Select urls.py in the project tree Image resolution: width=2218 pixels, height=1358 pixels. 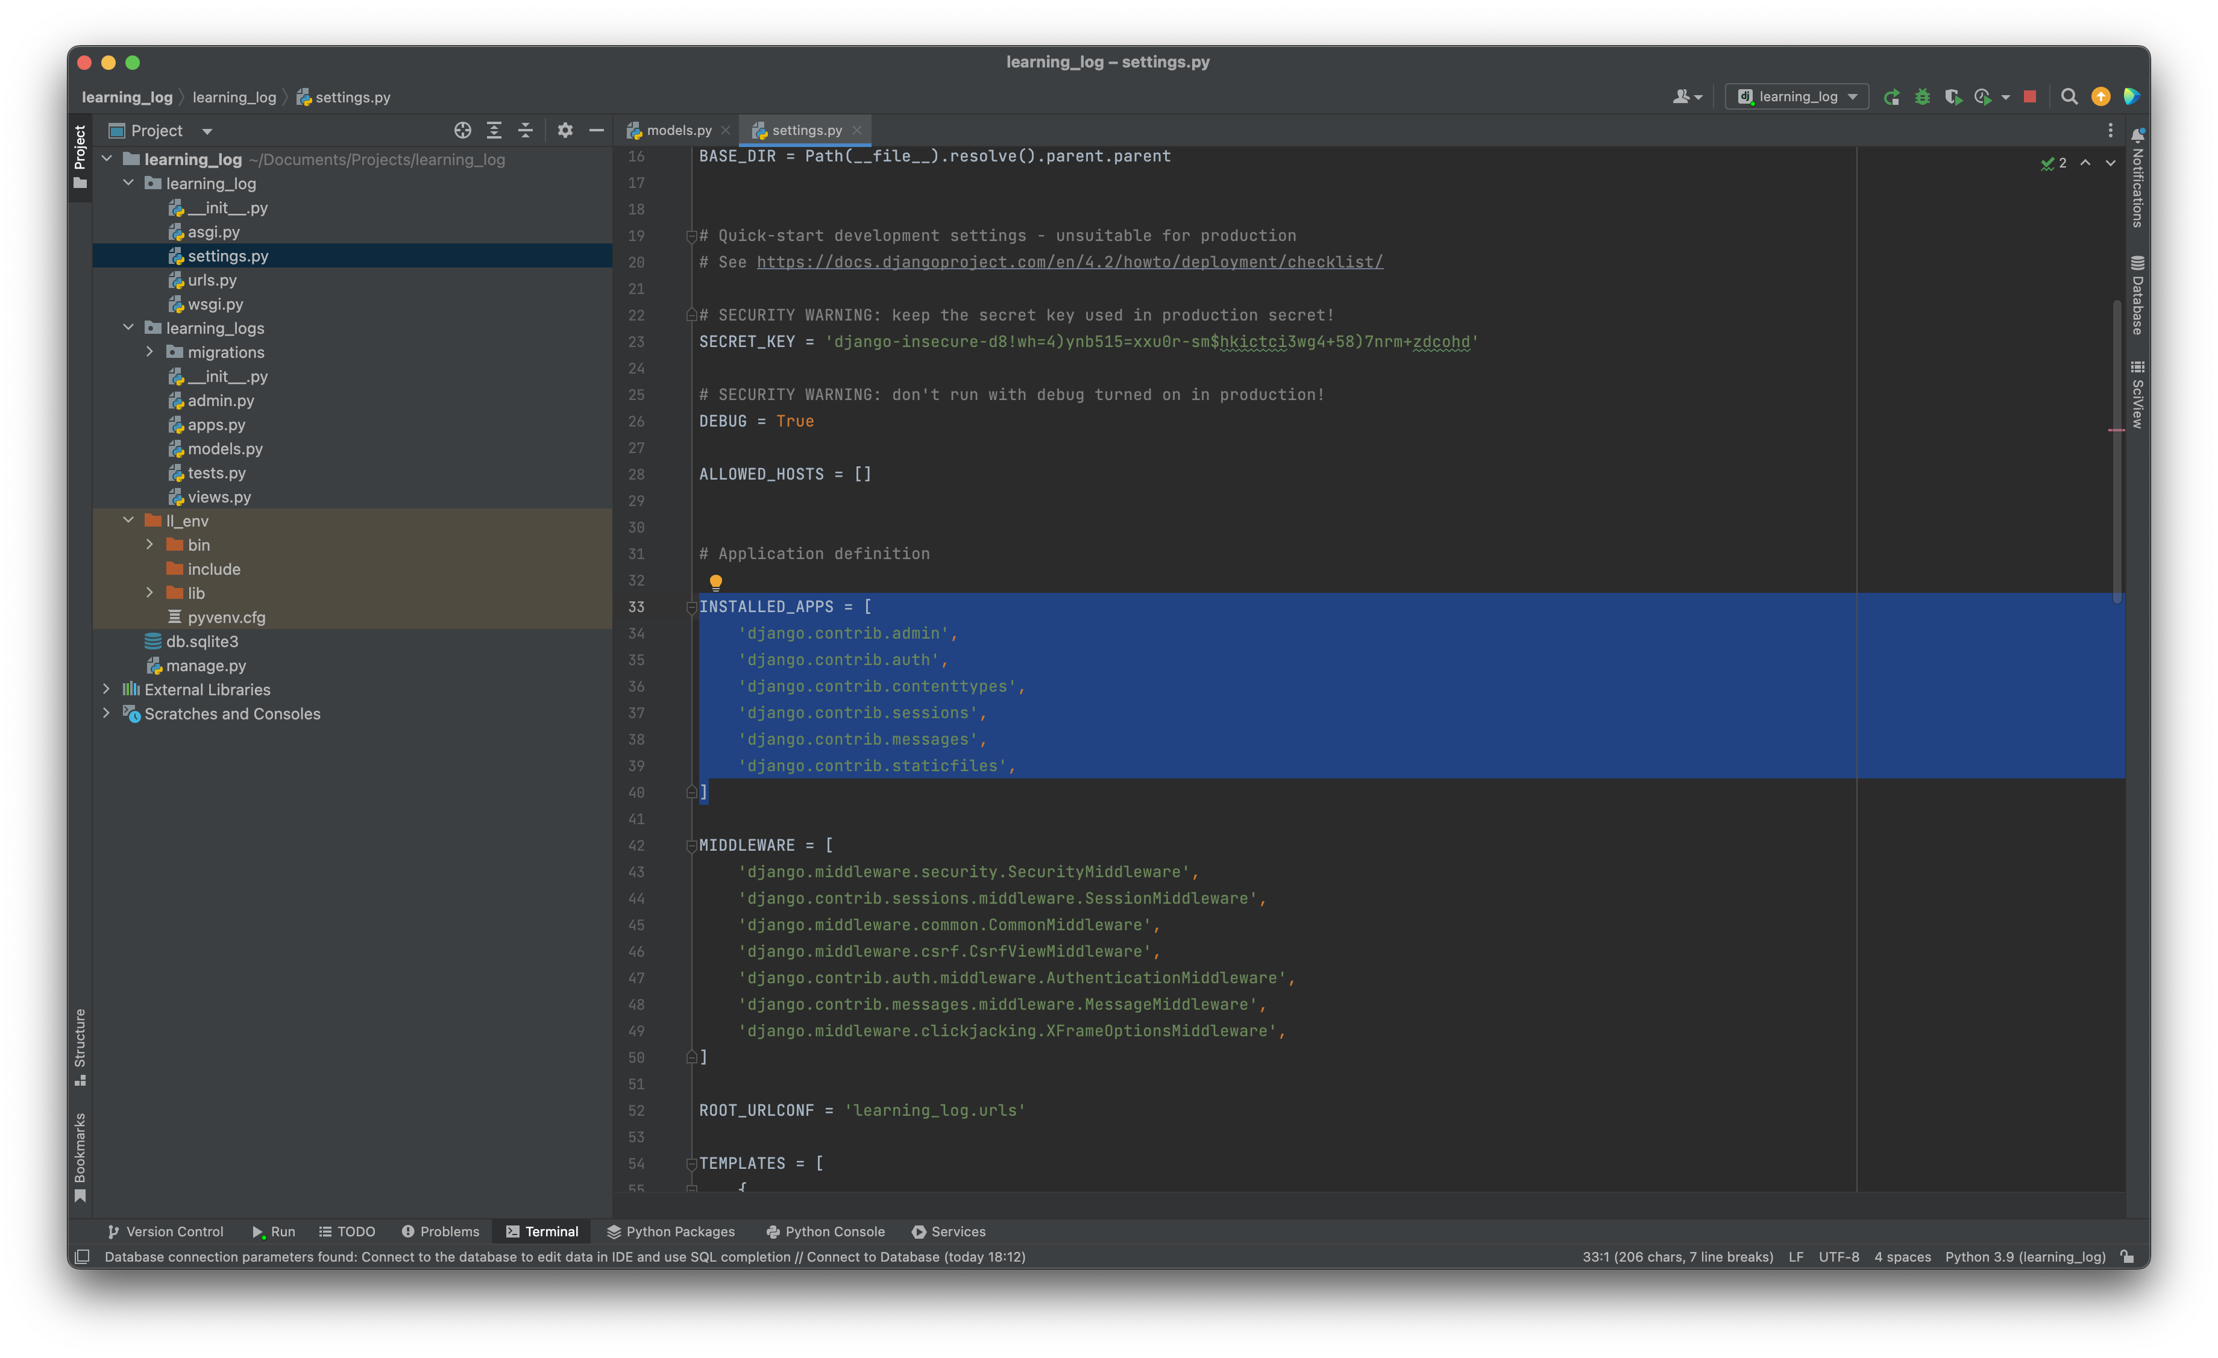(212, 280)
